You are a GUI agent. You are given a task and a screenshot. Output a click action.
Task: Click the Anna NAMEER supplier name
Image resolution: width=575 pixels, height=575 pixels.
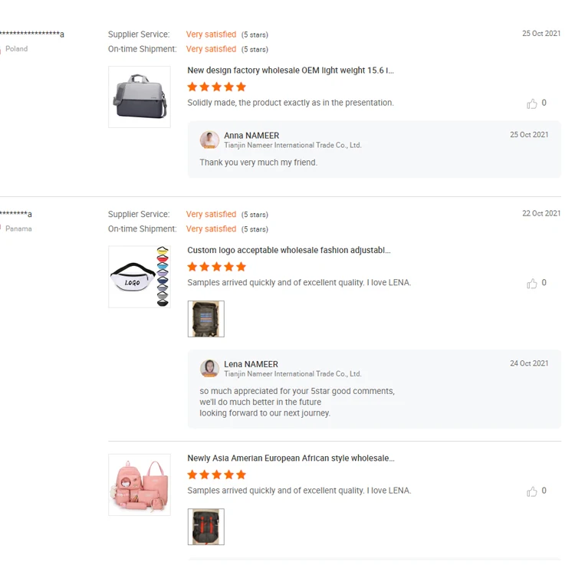pyautogui.click(x=251, y=136)
